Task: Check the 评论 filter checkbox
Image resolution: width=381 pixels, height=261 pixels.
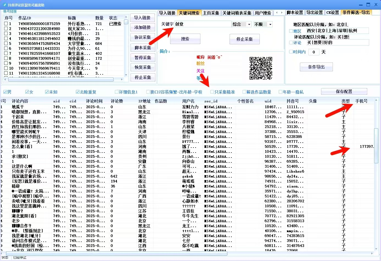Action: 291,43
